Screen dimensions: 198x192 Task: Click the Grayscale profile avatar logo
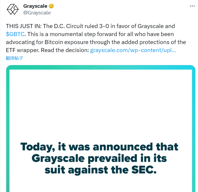(x=12, y=9)
